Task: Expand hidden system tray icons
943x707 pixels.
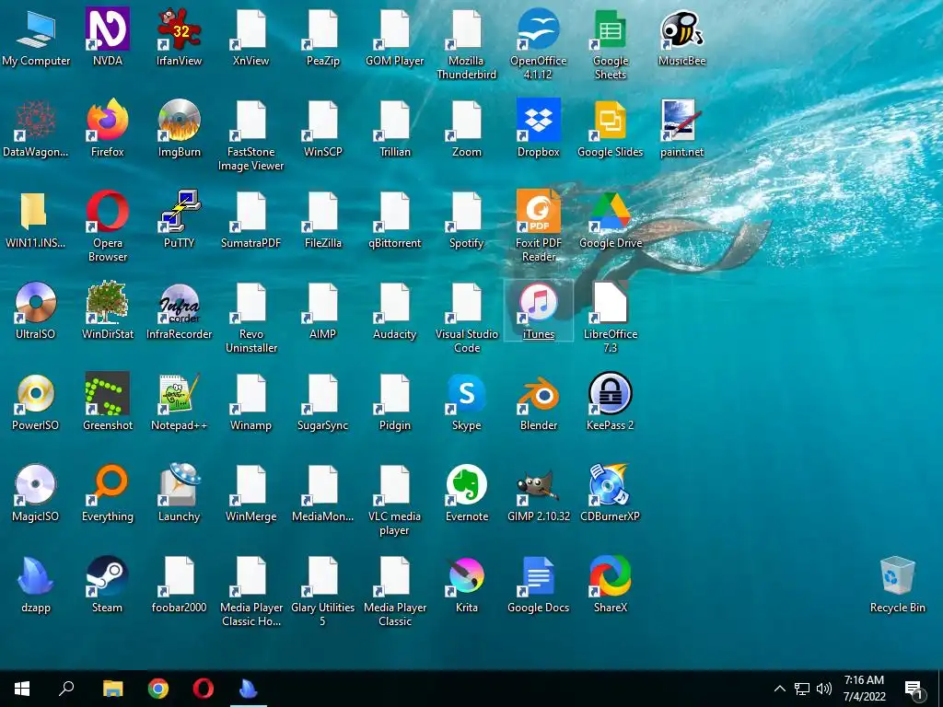Action: [x=779, y=689]
